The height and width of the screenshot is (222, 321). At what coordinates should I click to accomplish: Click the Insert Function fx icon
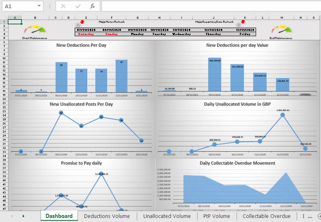tap(93, 6)
